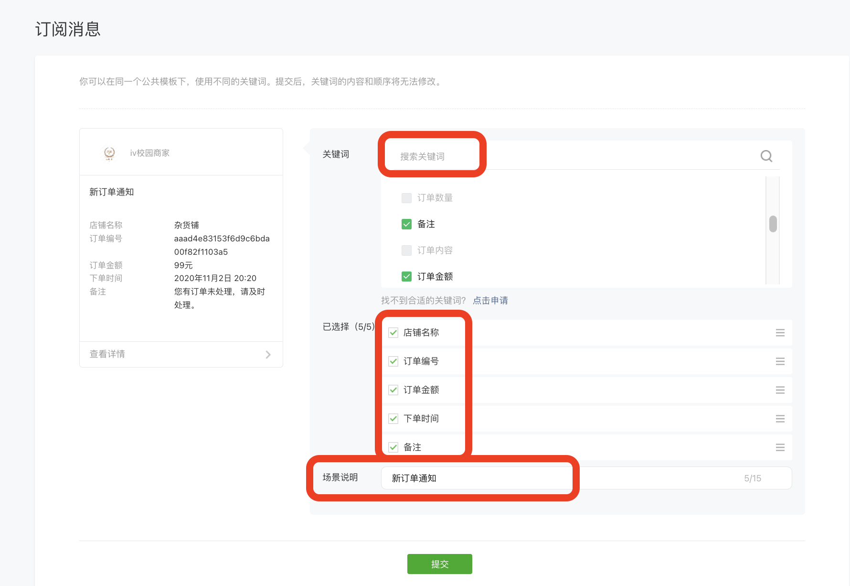Deselect 店铺名称 in selected list
Image resolution: width=850 pixels, height=586 pixels.
pos(393,333)
